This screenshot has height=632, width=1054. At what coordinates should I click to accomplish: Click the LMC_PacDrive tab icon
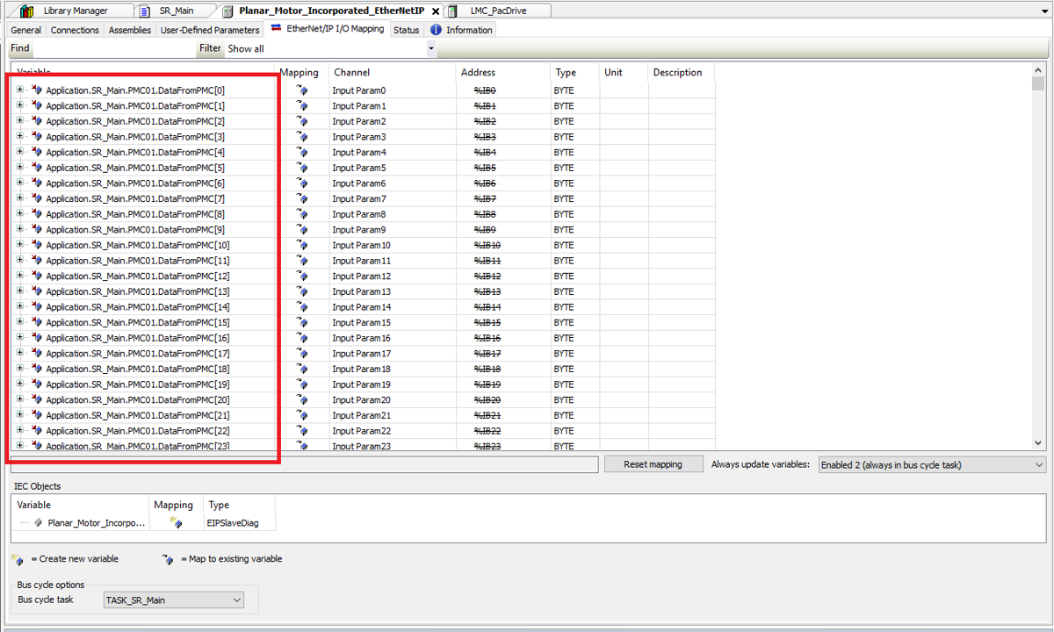tap(451, 11)
